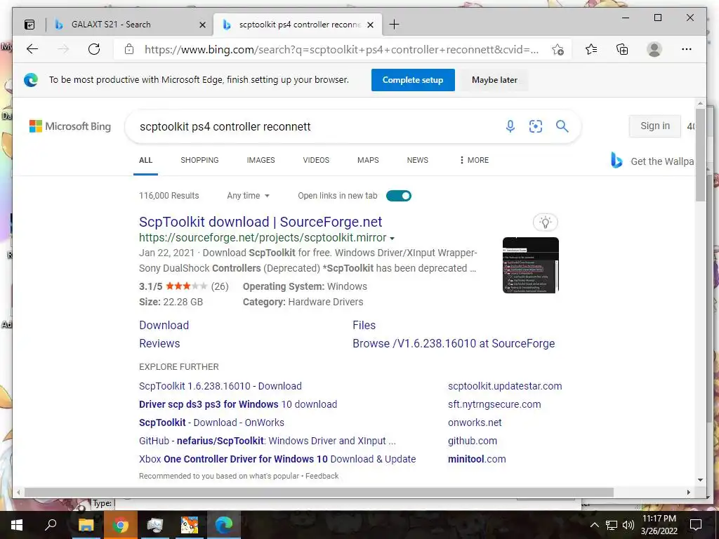This screenshot has height=539, width=719.
Task: Reload the current Bing page
Action: [x=94, y=49]
